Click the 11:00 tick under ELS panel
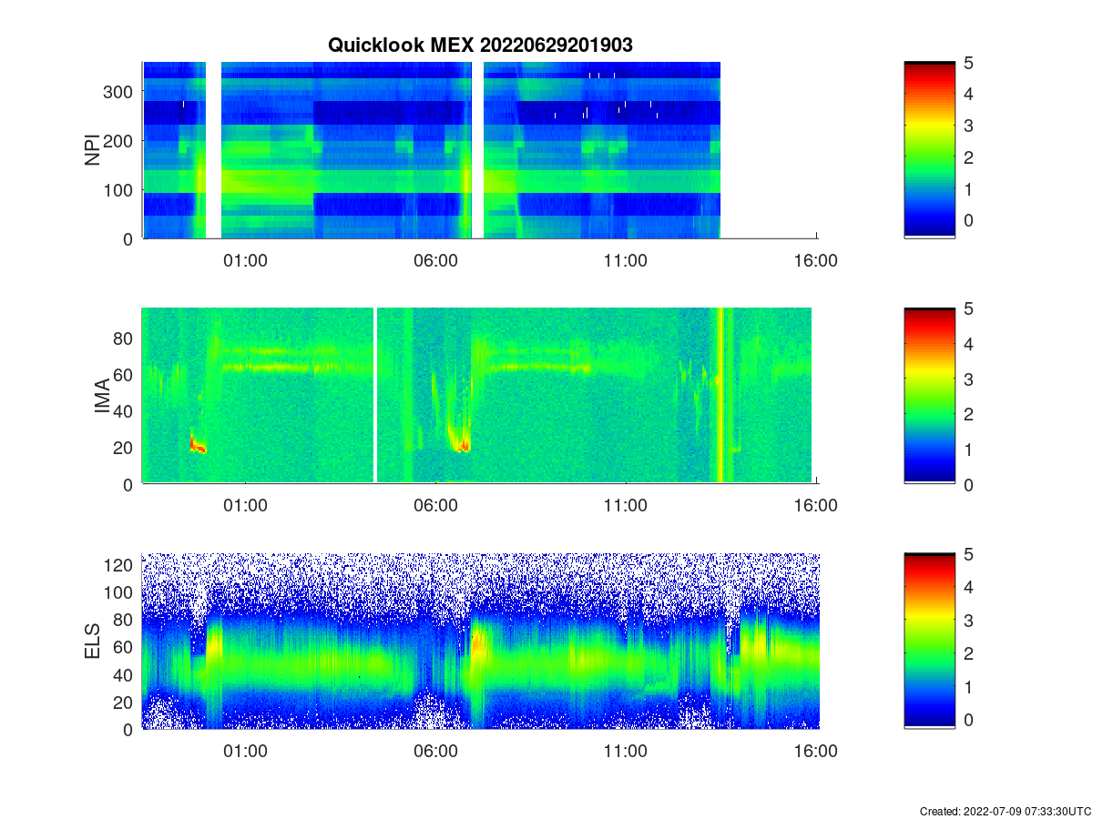This screenshot has width=1093, height=819. tap(626, 752)
